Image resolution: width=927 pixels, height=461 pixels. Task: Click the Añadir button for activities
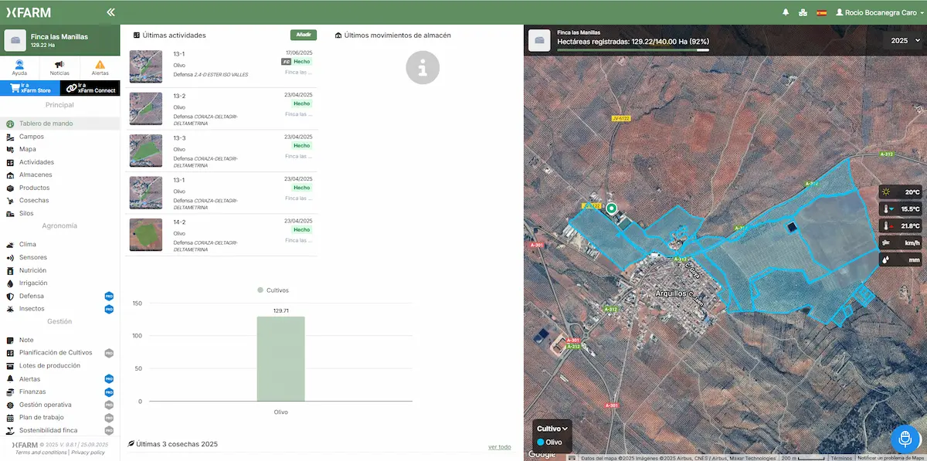tap(304, 35)
